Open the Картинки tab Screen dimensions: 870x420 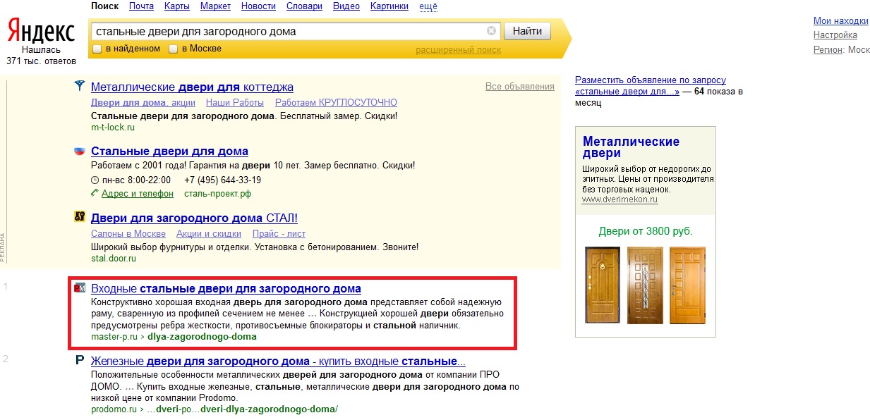[x=389, y=6]
